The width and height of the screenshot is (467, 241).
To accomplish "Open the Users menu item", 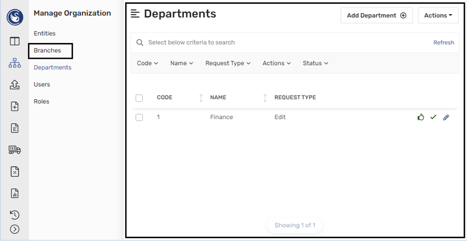I will [42, 84].
